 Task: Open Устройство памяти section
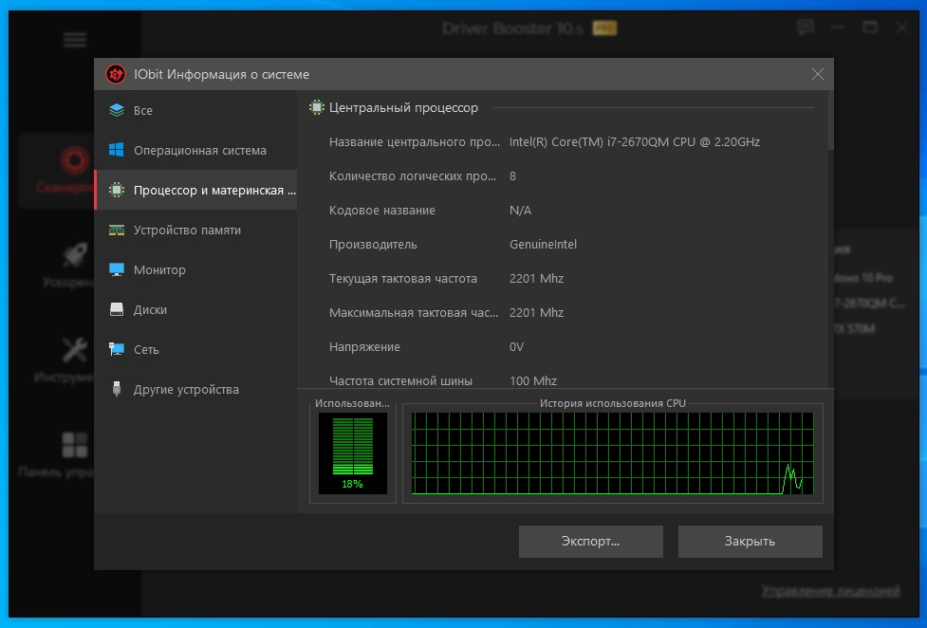(195, 230)
